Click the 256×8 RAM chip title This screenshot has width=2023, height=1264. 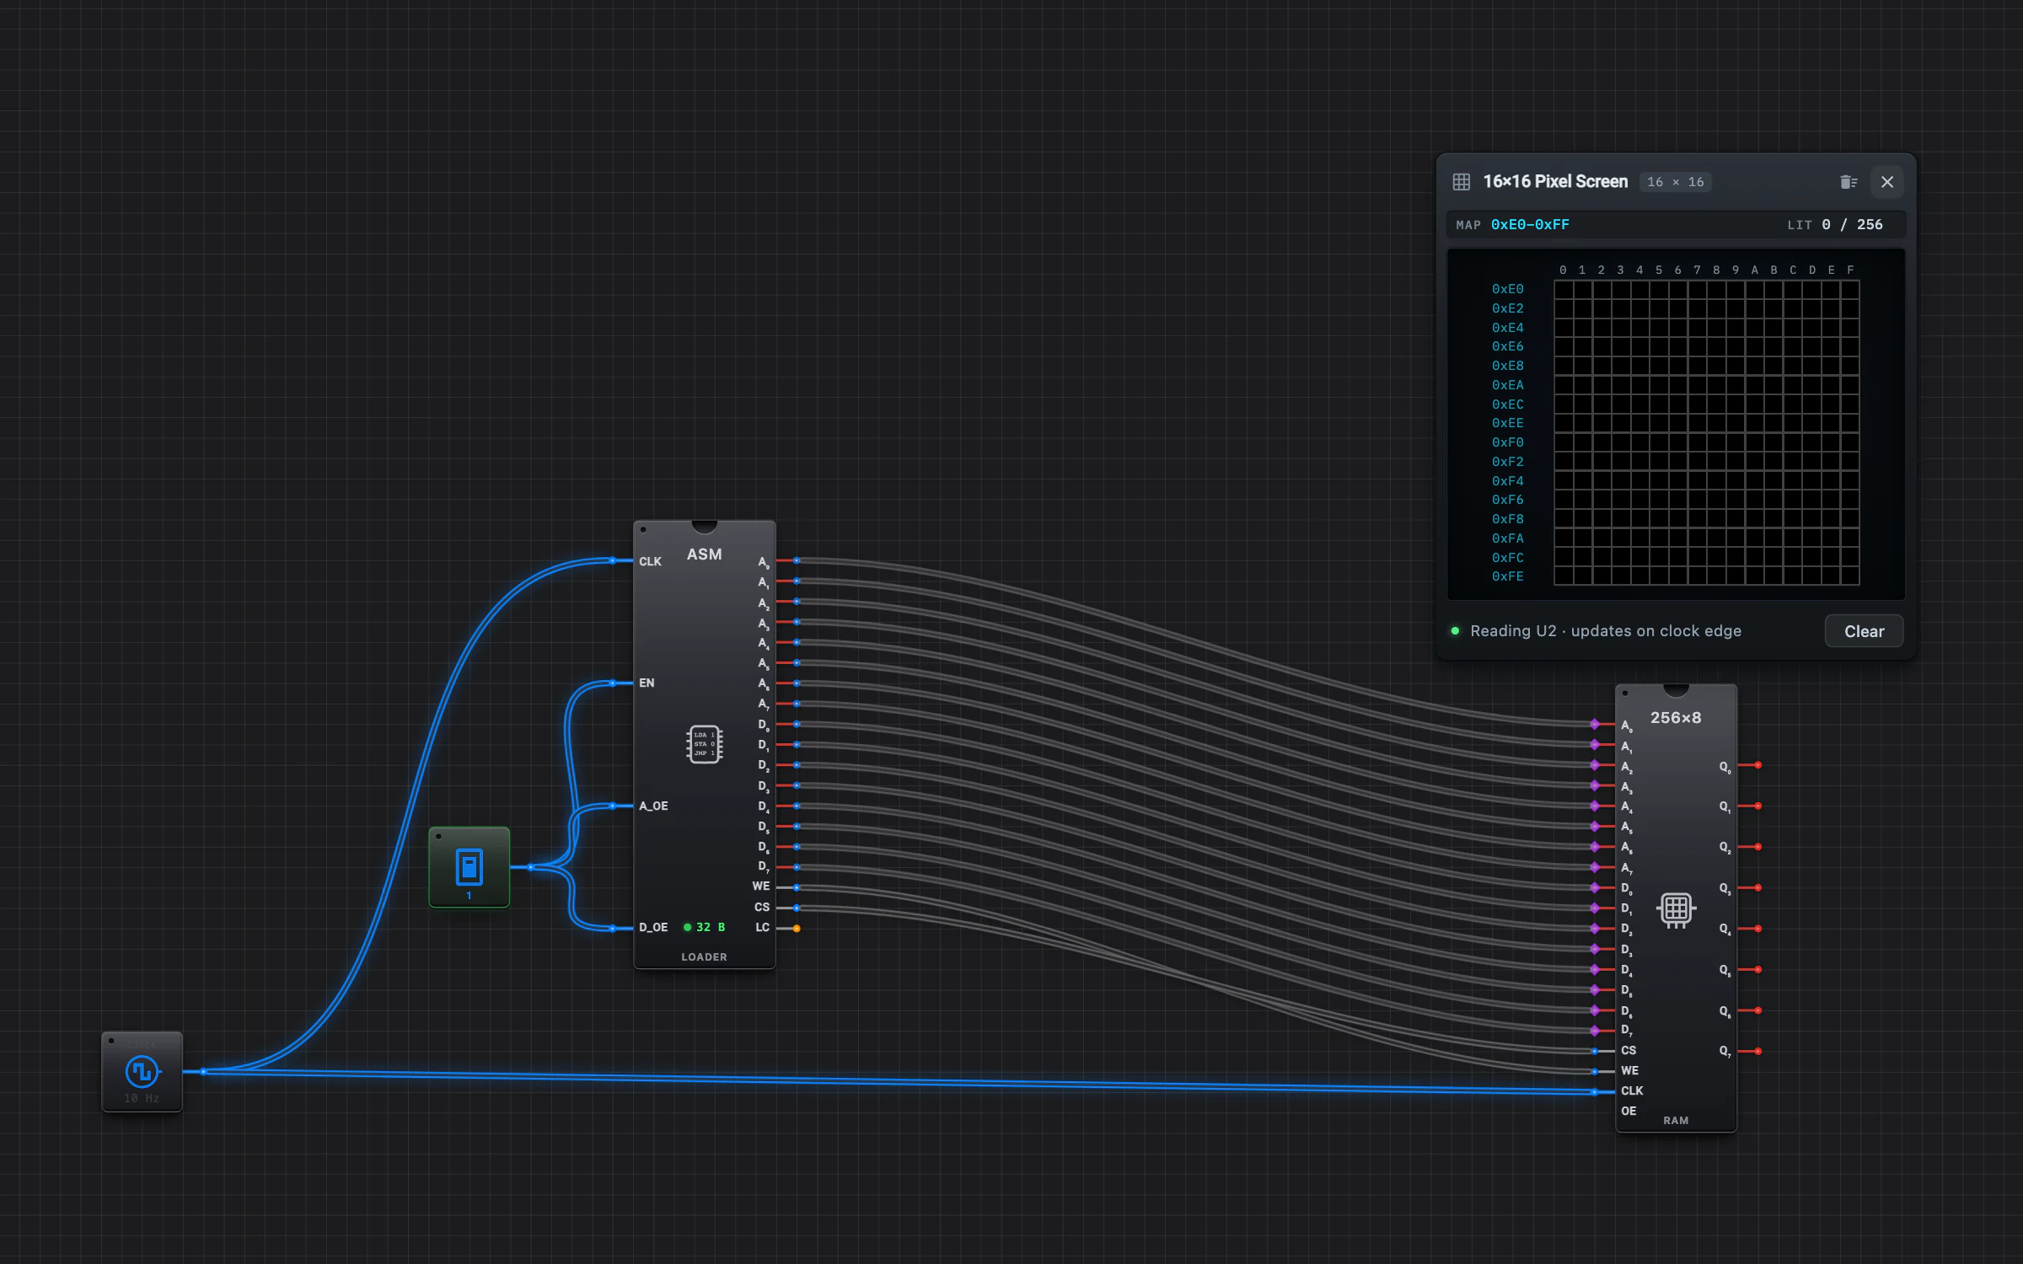(1676, 718)
